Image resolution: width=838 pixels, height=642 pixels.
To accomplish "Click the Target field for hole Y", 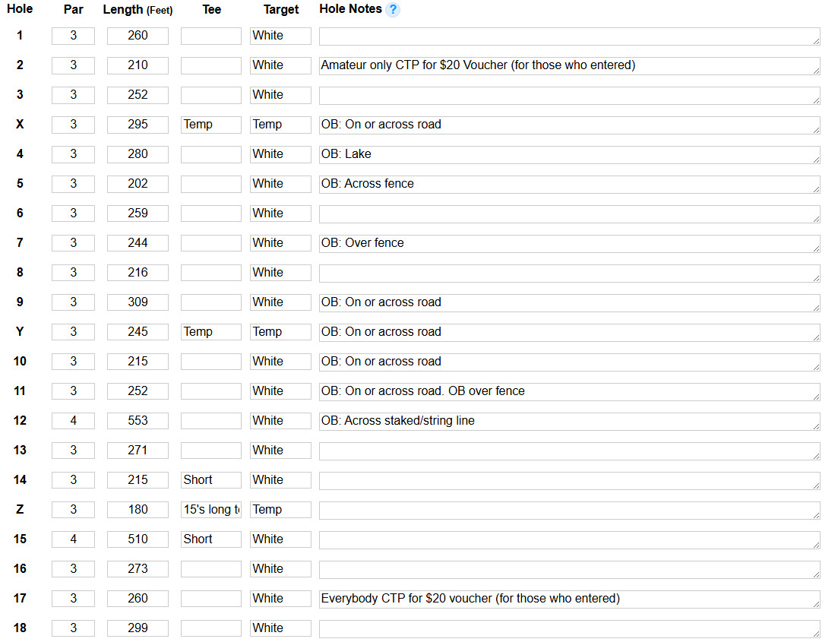I will click(280, 332).
